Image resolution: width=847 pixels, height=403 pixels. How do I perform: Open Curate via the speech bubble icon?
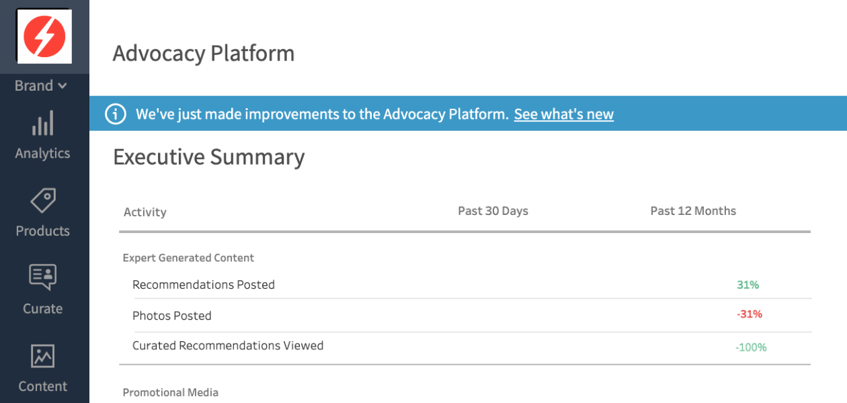(42, 277)
